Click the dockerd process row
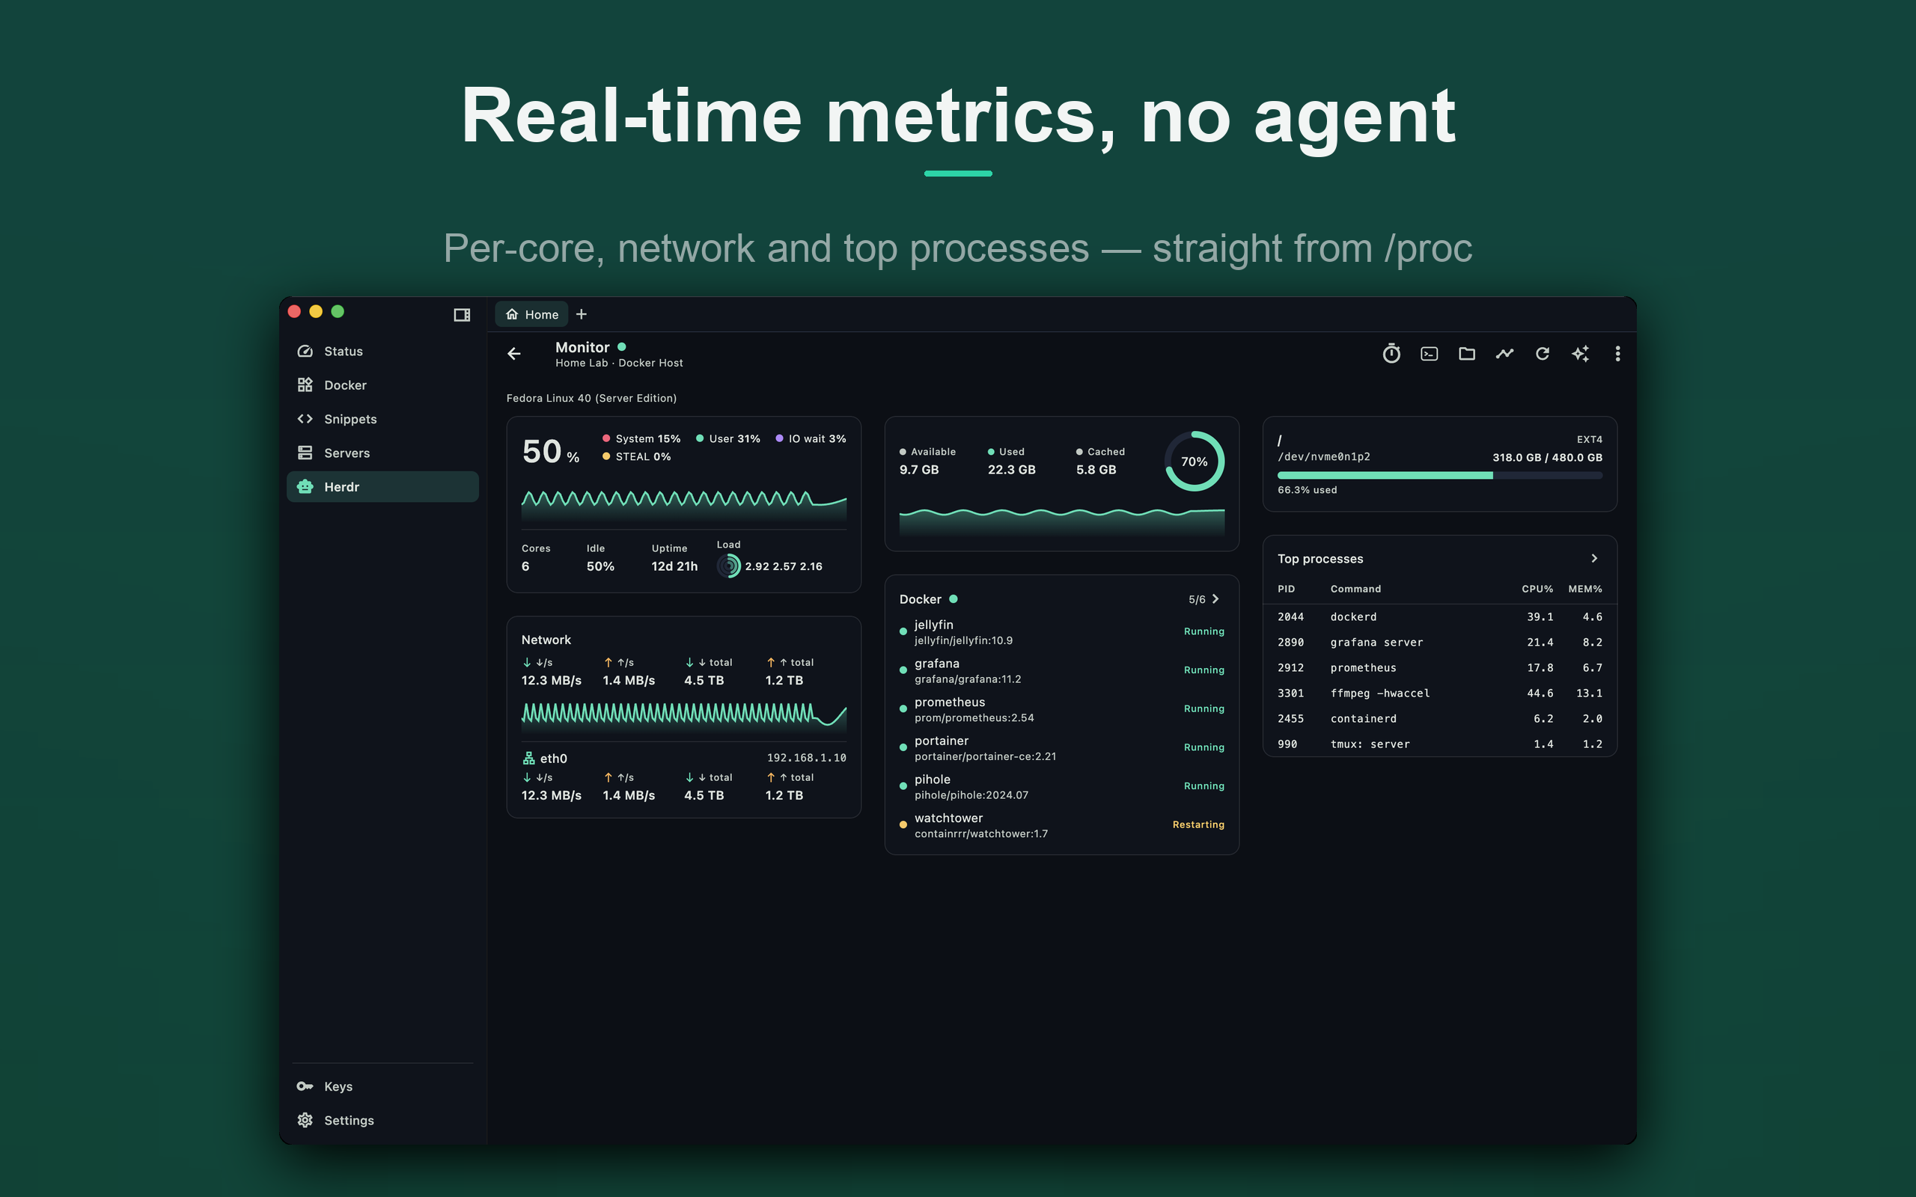 (1439, 616)
